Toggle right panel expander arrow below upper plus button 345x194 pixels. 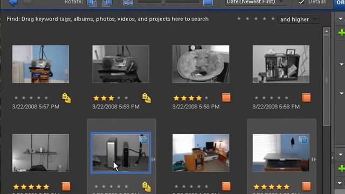pos(341,65)
